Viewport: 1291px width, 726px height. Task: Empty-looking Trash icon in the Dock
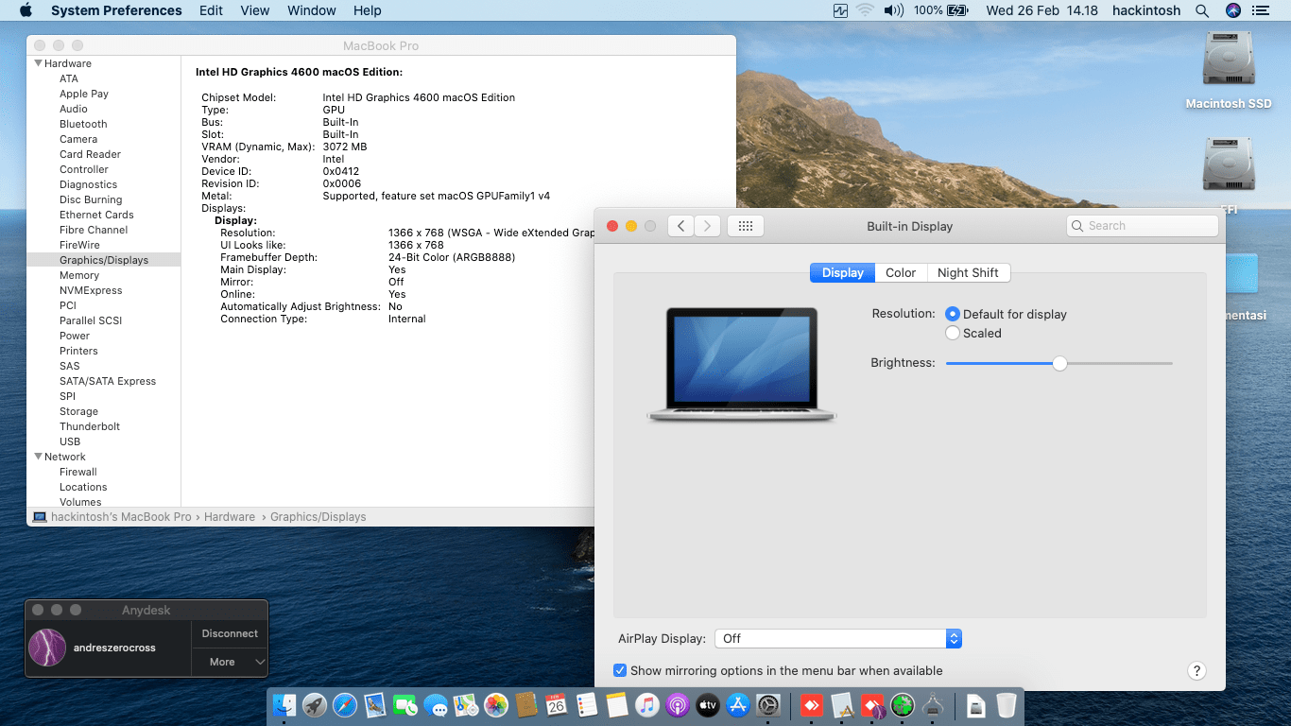click(1007, 705)
